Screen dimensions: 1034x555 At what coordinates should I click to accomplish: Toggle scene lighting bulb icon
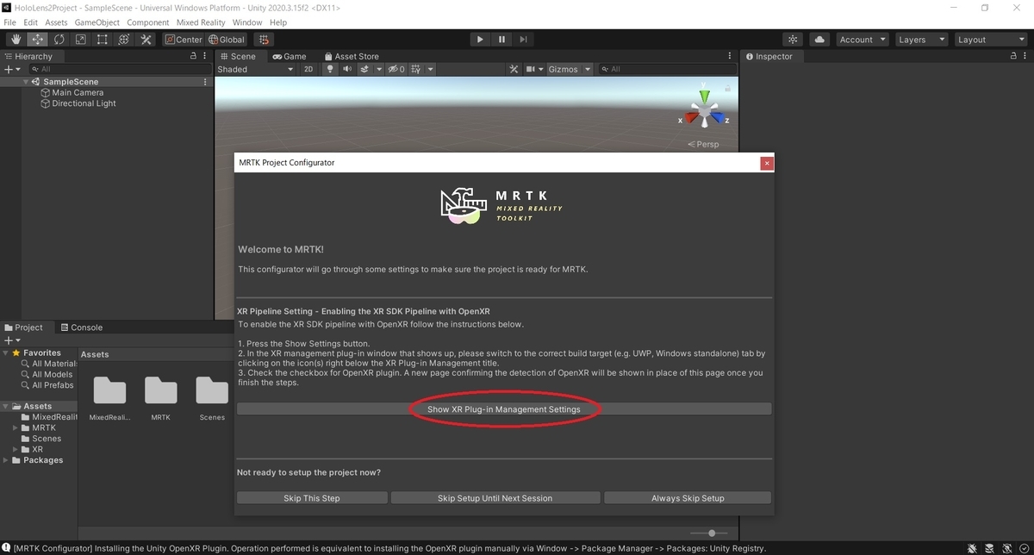click(x=329, y=69)
